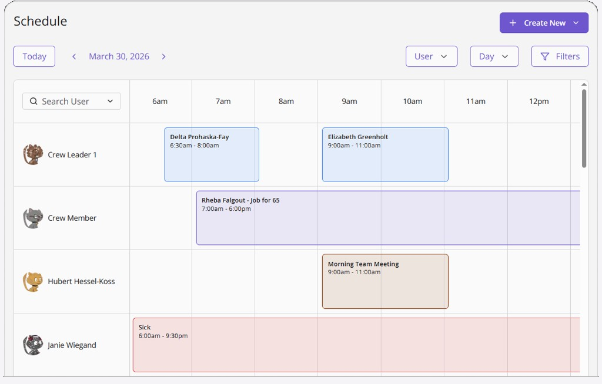Open the Search User dropdown arrow
The image size is (602, 384).
(110, 101)
